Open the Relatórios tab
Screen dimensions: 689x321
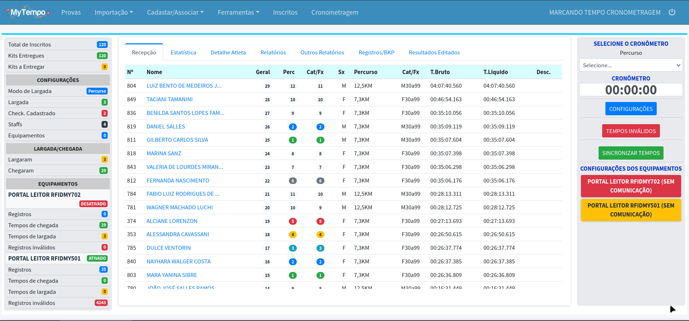(x=273, y=52)
